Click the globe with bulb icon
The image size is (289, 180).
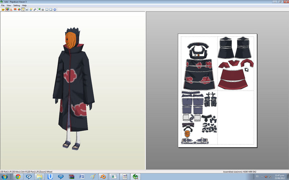(x=31, y=9)
